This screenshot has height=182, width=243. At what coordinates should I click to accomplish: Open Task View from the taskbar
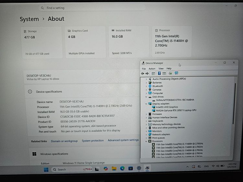tap(97, 169)
